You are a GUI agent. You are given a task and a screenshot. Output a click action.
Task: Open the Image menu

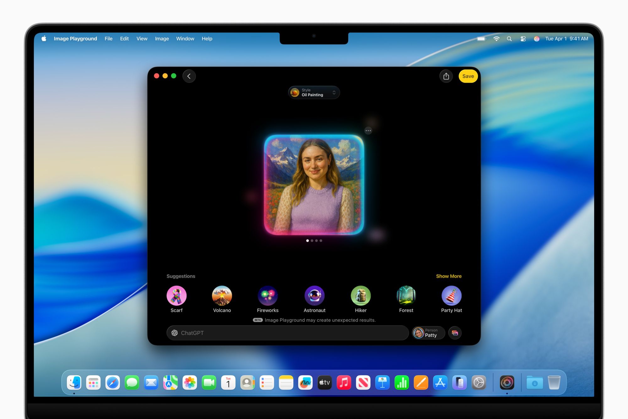tap(162, 38)
